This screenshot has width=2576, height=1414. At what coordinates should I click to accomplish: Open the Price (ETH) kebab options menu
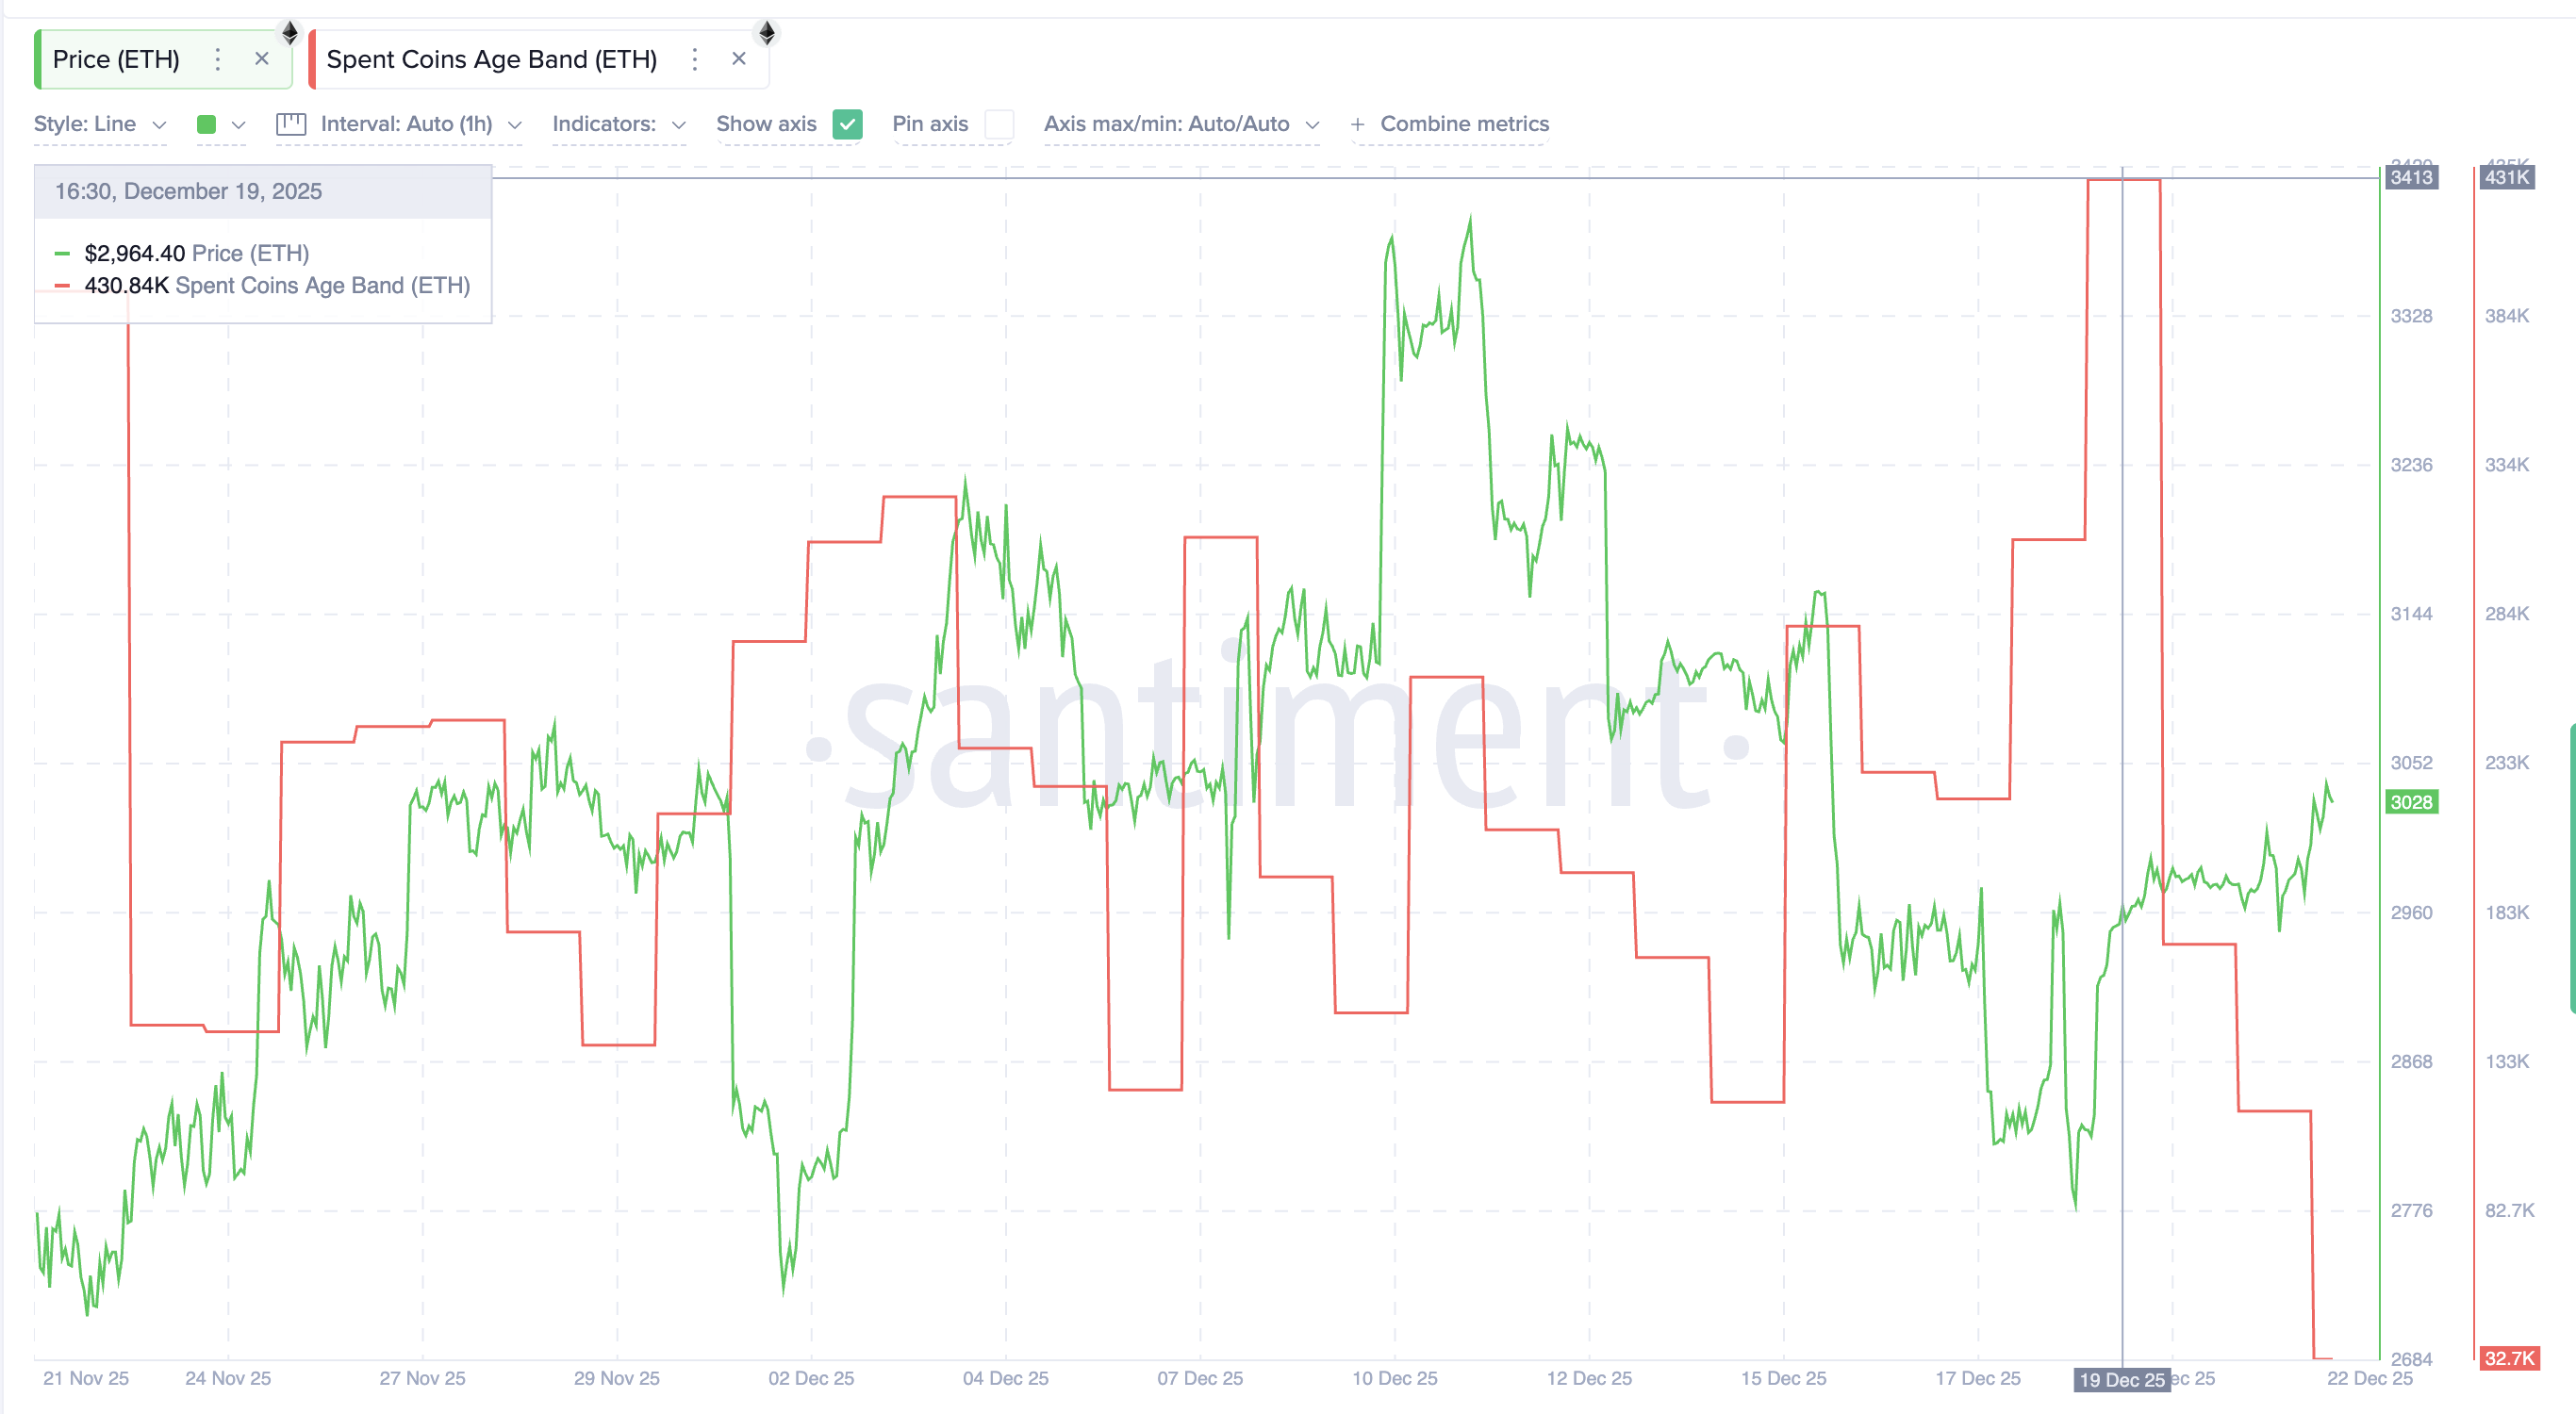pyautogui.click(x=218, y=59)
